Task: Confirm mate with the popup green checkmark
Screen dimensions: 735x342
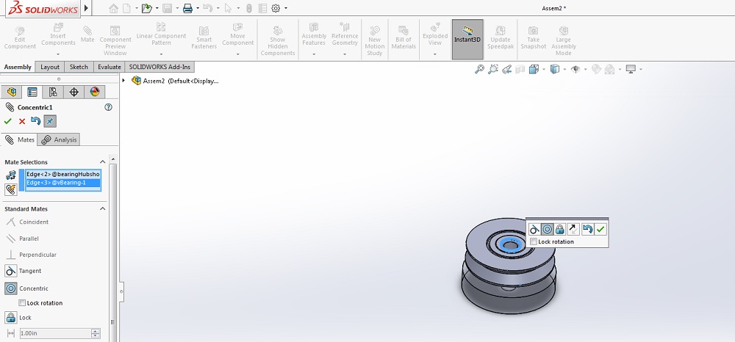Action: point(600,229)
